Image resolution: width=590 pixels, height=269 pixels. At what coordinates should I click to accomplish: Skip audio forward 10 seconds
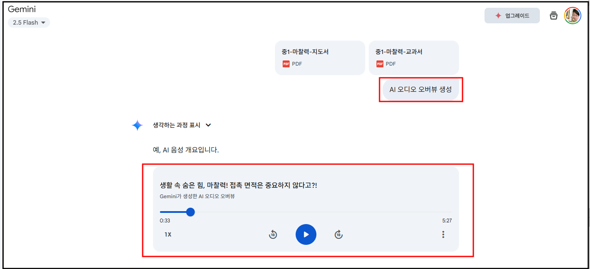[x=339, y=234]
